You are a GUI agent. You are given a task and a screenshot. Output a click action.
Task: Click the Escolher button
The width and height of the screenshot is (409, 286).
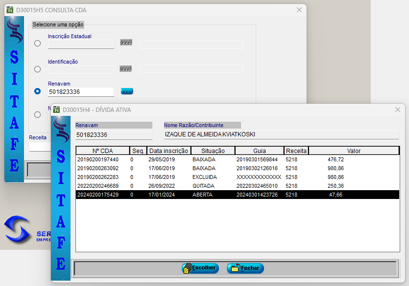(x=200, y=268)
